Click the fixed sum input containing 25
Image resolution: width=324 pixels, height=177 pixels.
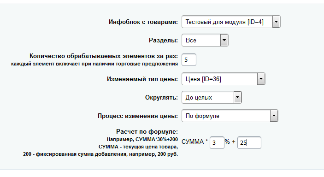point(249,142)
